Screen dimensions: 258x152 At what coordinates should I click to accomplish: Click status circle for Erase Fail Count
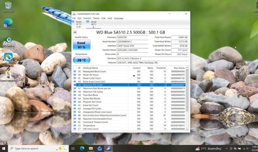click(x=75, y=105)
